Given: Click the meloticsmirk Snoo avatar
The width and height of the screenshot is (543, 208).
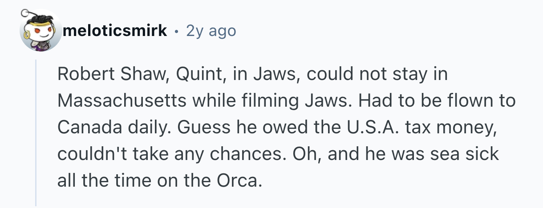Looking at the screenshot, I should pyautogui.click(x=41, y=31).
